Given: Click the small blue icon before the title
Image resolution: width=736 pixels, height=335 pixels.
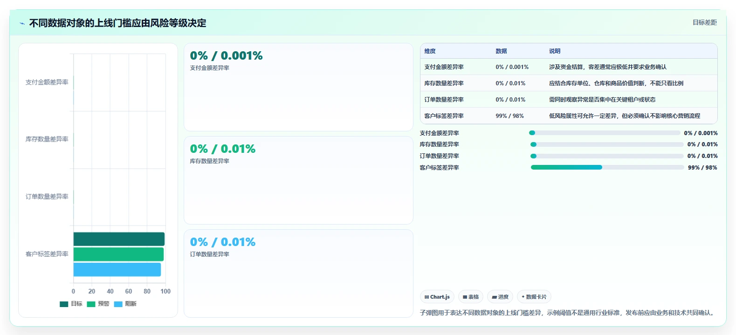Looking at the screenshot, I should point(22,23).
